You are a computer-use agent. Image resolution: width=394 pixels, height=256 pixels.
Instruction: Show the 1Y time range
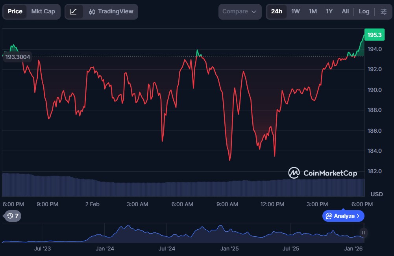[x=329, y=11]
